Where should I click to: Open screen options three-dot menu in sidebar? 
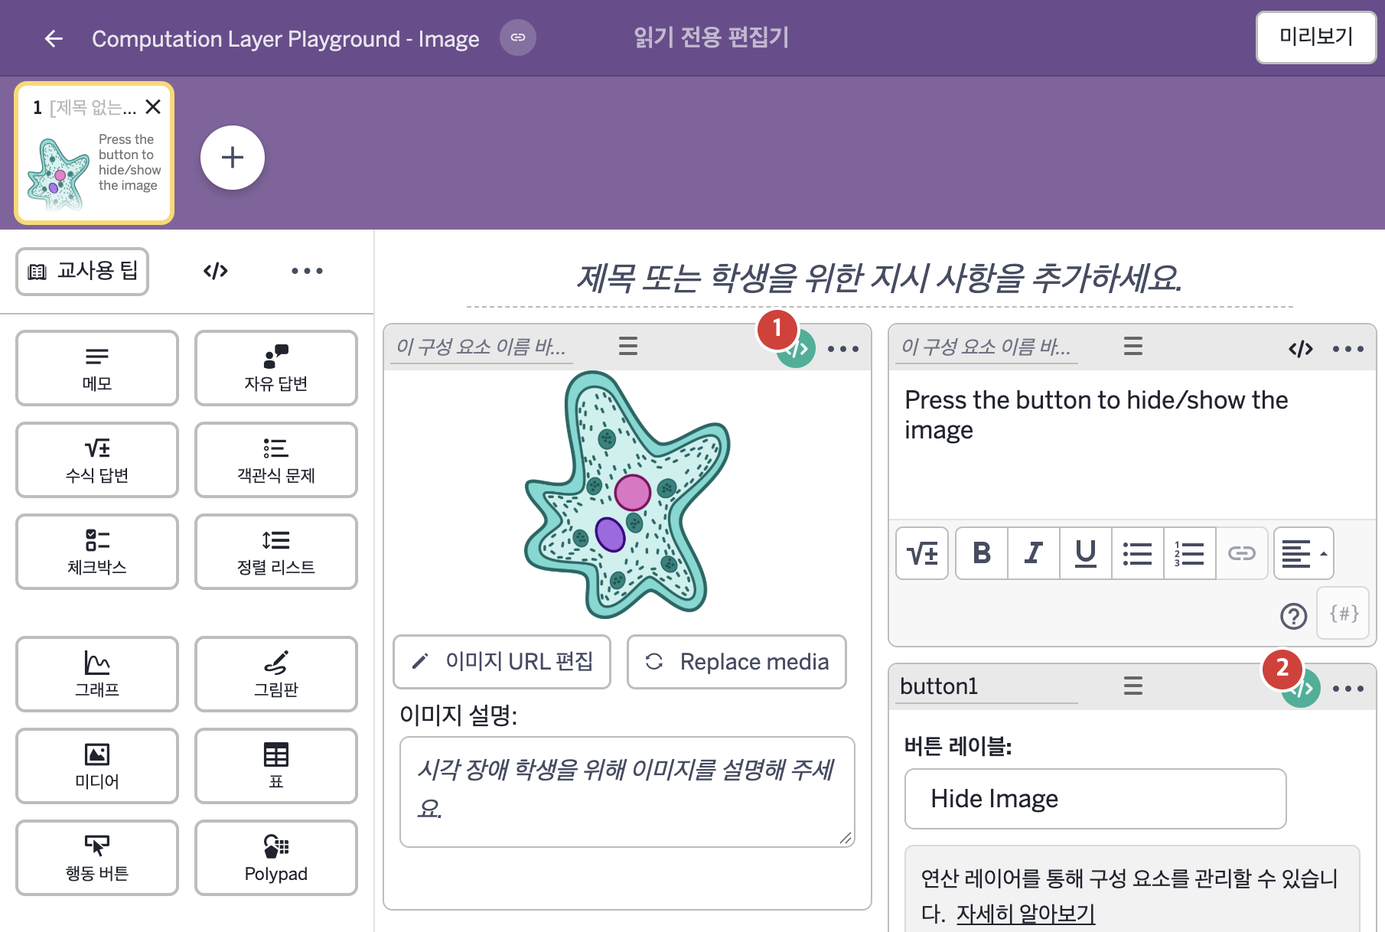click(307, 271)
